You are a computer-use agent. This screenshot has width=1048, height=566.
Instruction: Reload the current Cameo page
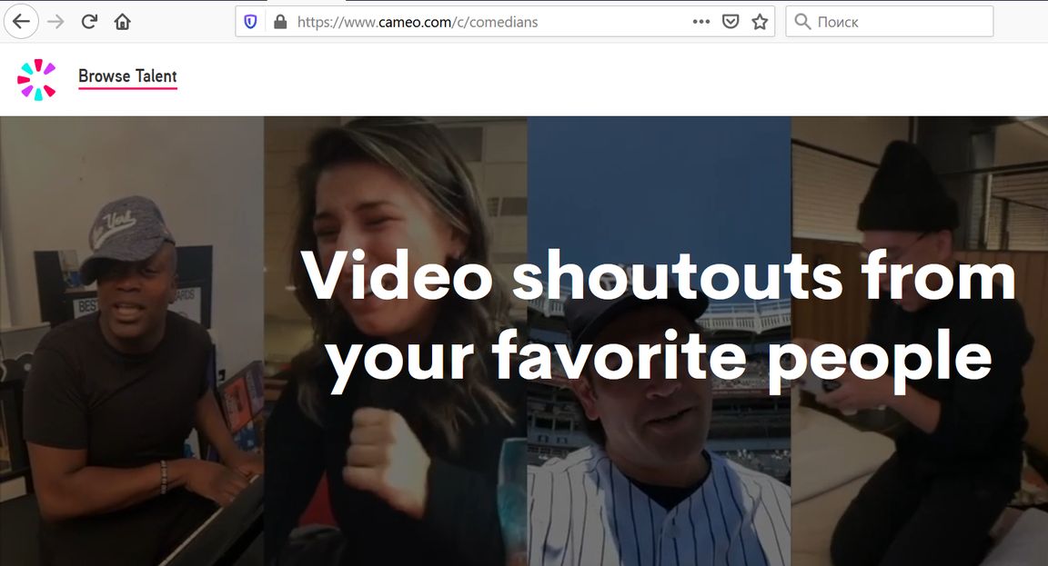coord(89,22)
